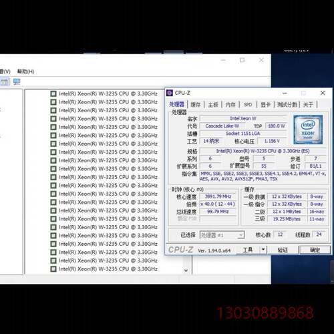Screen dimensions: 334x334
Task: Close the CPU-Z window
Action: click(x=323, y=93)
